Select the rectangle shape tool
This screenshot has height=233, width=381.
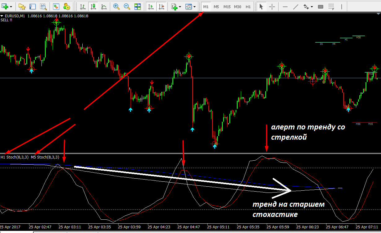click(x=321, y=6)
